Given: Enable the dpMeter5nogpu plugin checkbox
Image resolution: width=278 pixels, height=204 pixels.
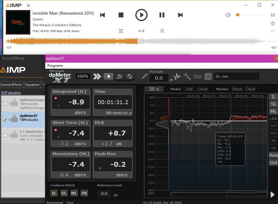Looking at the screenshot, I should pos(5,104).
